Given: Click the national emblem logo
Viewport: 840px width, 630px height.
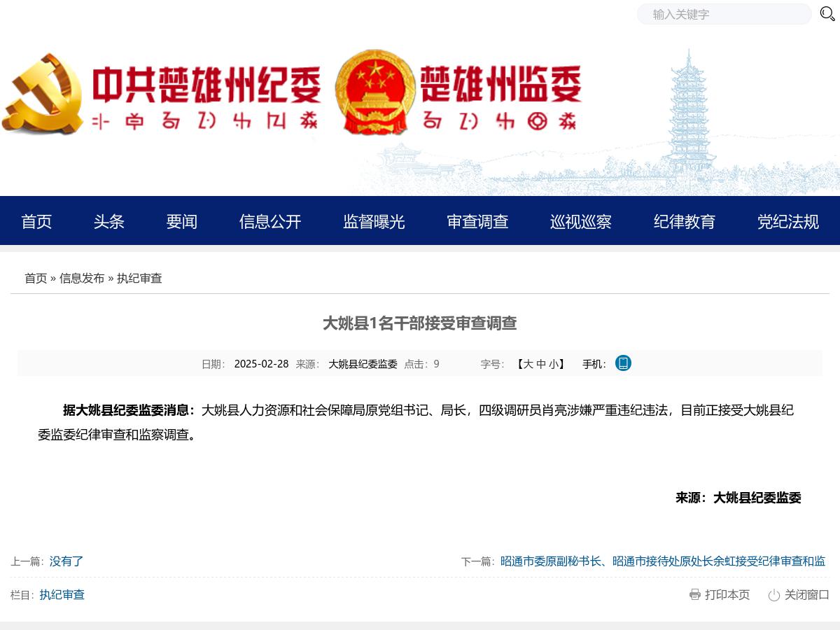Looking at the screenshot, I should 375,92.
